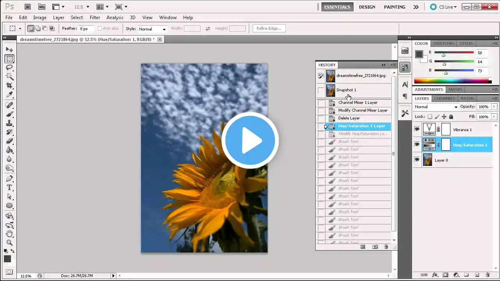500x281 pixels.
Task: Hide the Vibrance 1 layer
Action: click(417, 130)
